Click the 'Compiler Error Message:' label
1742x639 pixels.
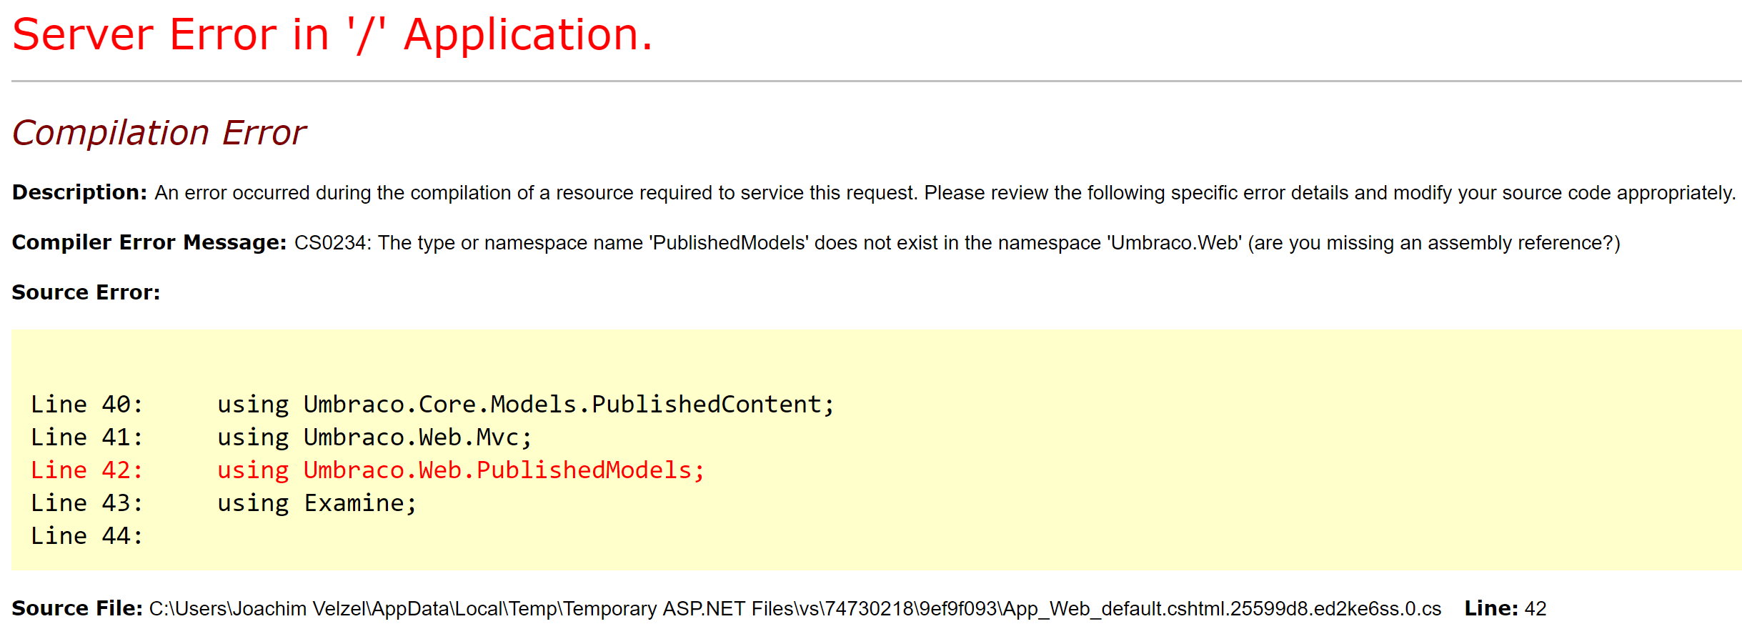coord(149,242)
